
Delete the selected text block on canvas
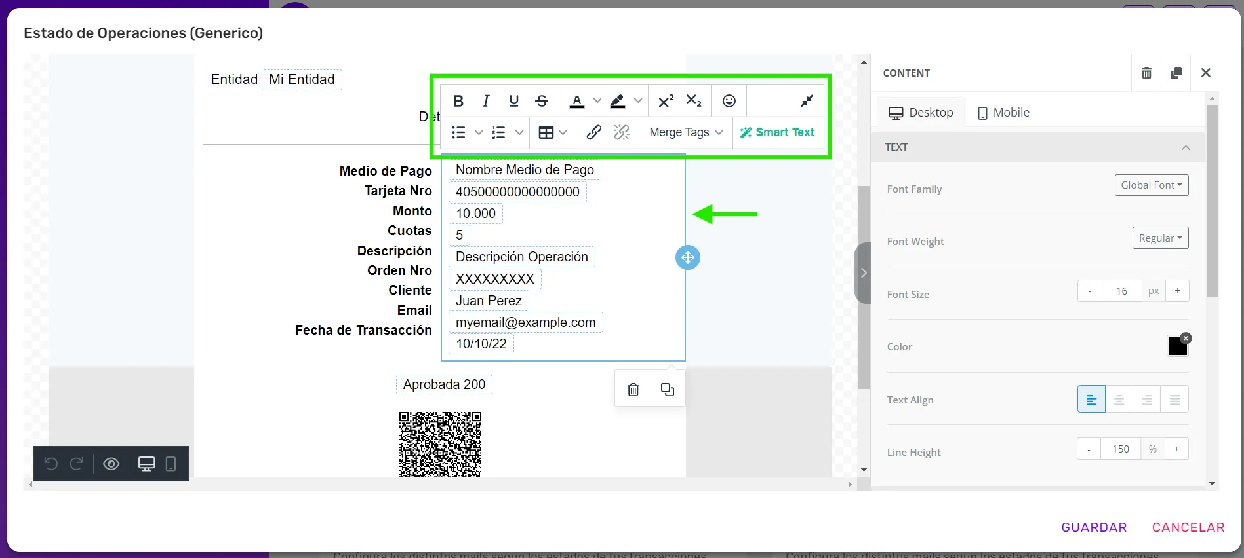633,390
